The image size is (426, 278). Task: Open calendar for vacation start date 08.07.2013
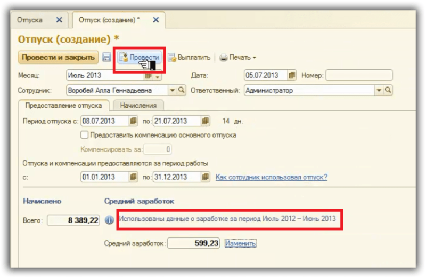click(133, 121)
